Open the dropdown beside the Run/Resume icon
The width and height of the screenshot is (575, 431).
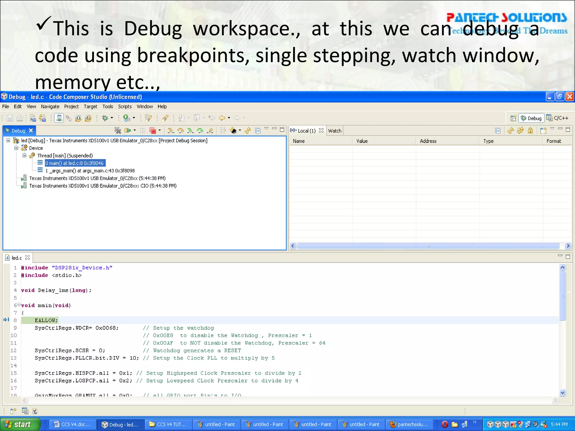[135, 130]
